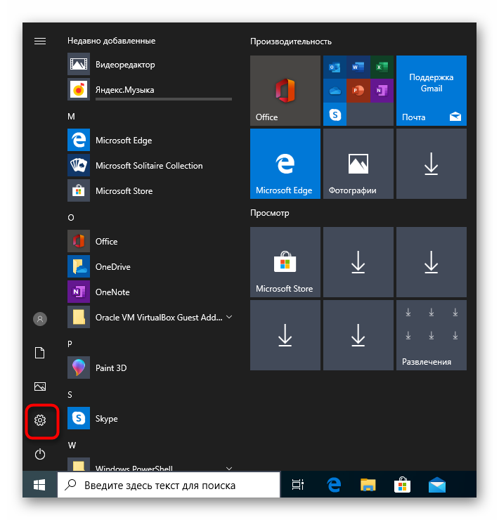Click the letter P group header

click(70, 344)
